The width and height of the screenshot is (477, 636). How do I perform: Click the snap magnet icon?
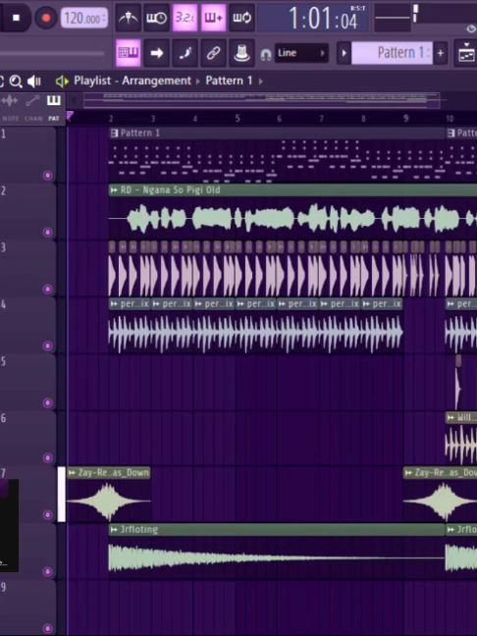pyautogui.click(x=266, y=54)
